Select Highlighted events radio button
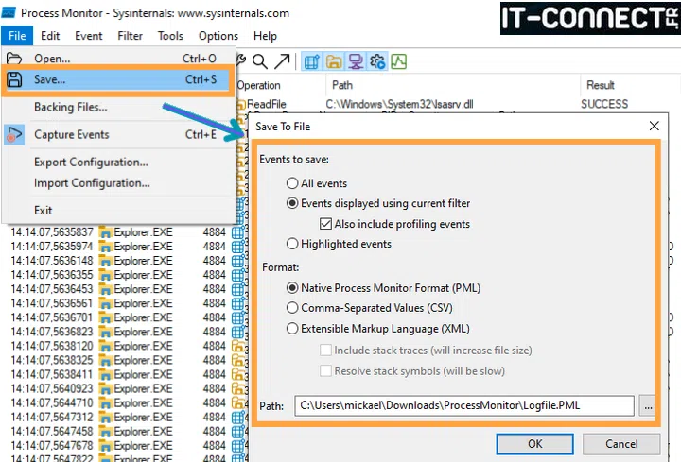This screenshot has width=681, height=462. click(x=292, y=244)
